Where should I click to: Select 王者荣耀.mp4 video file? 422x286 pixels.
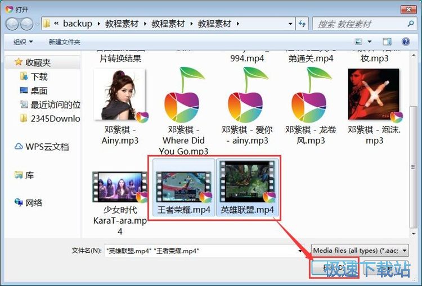pyautogui.click(x=183, y=187)
